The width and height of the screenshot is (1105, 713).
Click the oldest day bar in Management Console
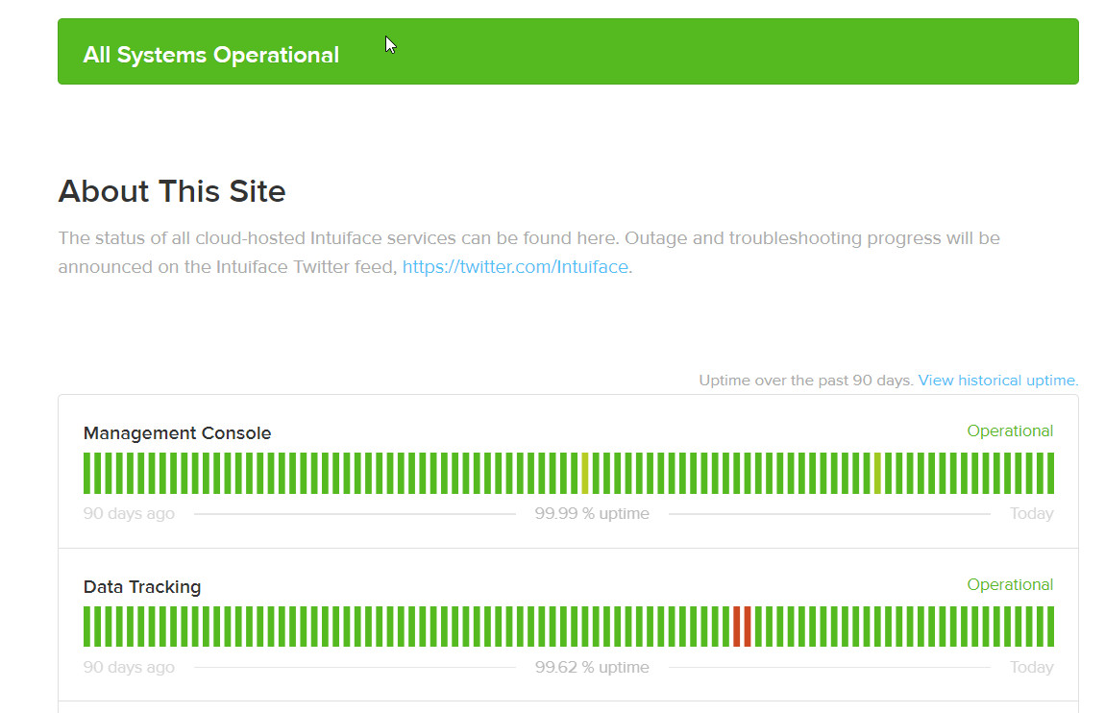pyautogui.click(x=86, y=473)
